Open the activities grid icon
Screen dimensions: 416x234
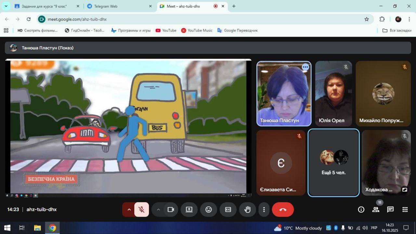click(x=405, y=210)
